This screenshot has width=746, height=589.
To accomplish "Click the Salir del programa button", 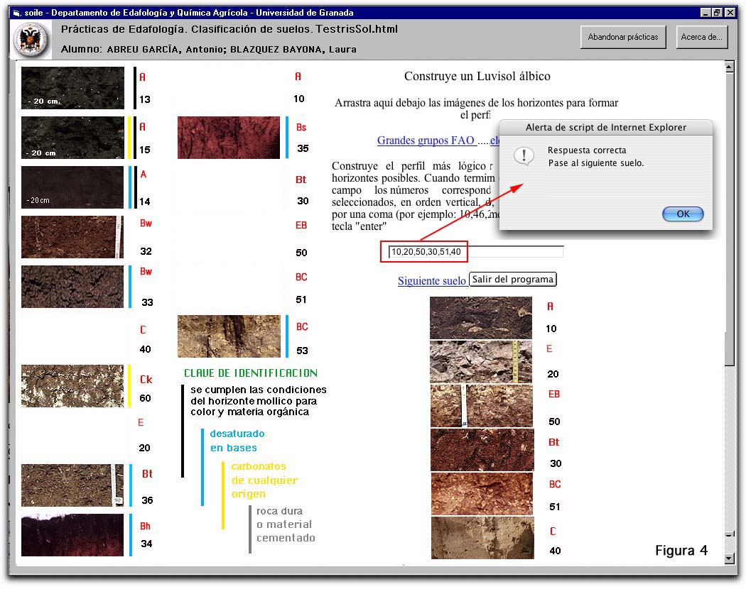I will tap(512, 280).
